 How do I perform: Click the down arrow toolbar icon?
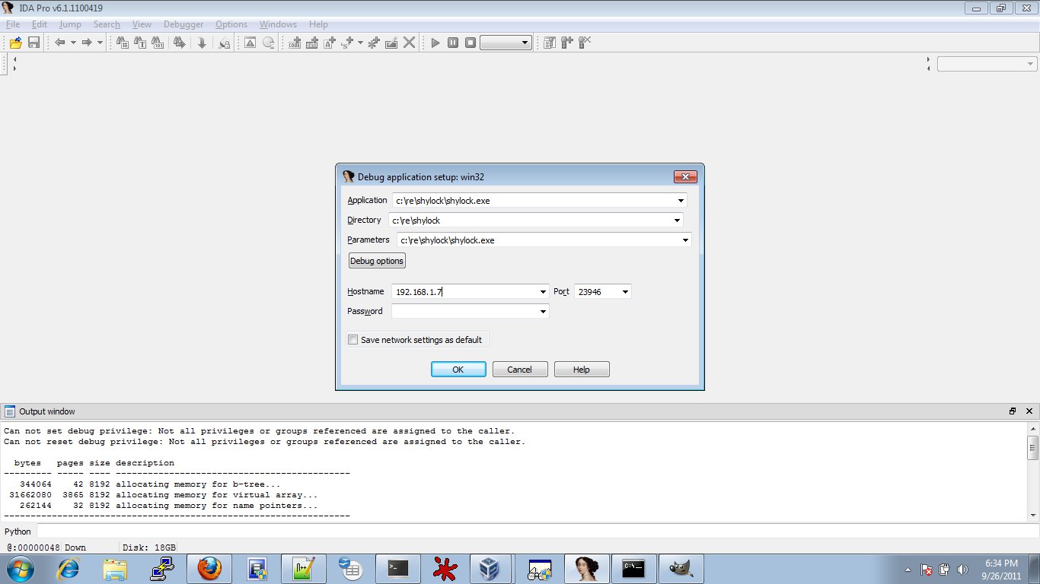(202, 43)
